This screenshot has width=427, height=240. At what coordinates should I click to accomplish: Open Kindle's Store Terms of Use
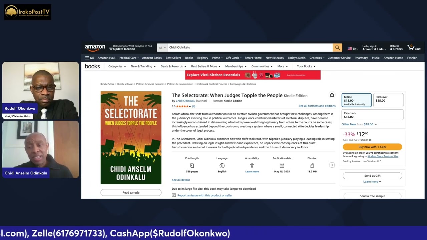click(383, 156)
